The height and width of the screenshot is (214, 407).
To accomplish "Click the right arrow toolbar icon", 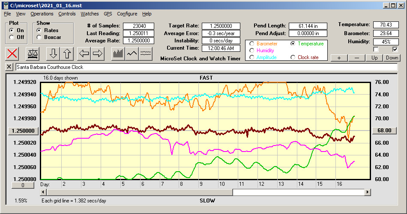I will click(98, 53).
